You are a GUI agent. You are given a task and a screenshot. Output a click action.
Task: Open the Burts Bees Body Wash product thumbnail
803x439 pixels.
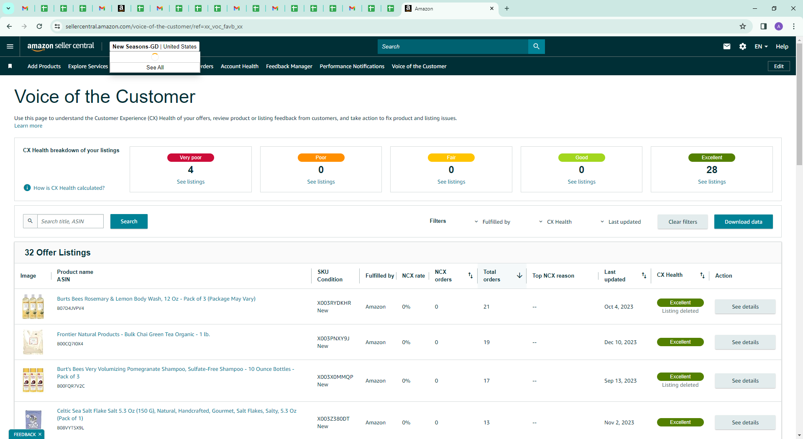click(x=33, y=306)
